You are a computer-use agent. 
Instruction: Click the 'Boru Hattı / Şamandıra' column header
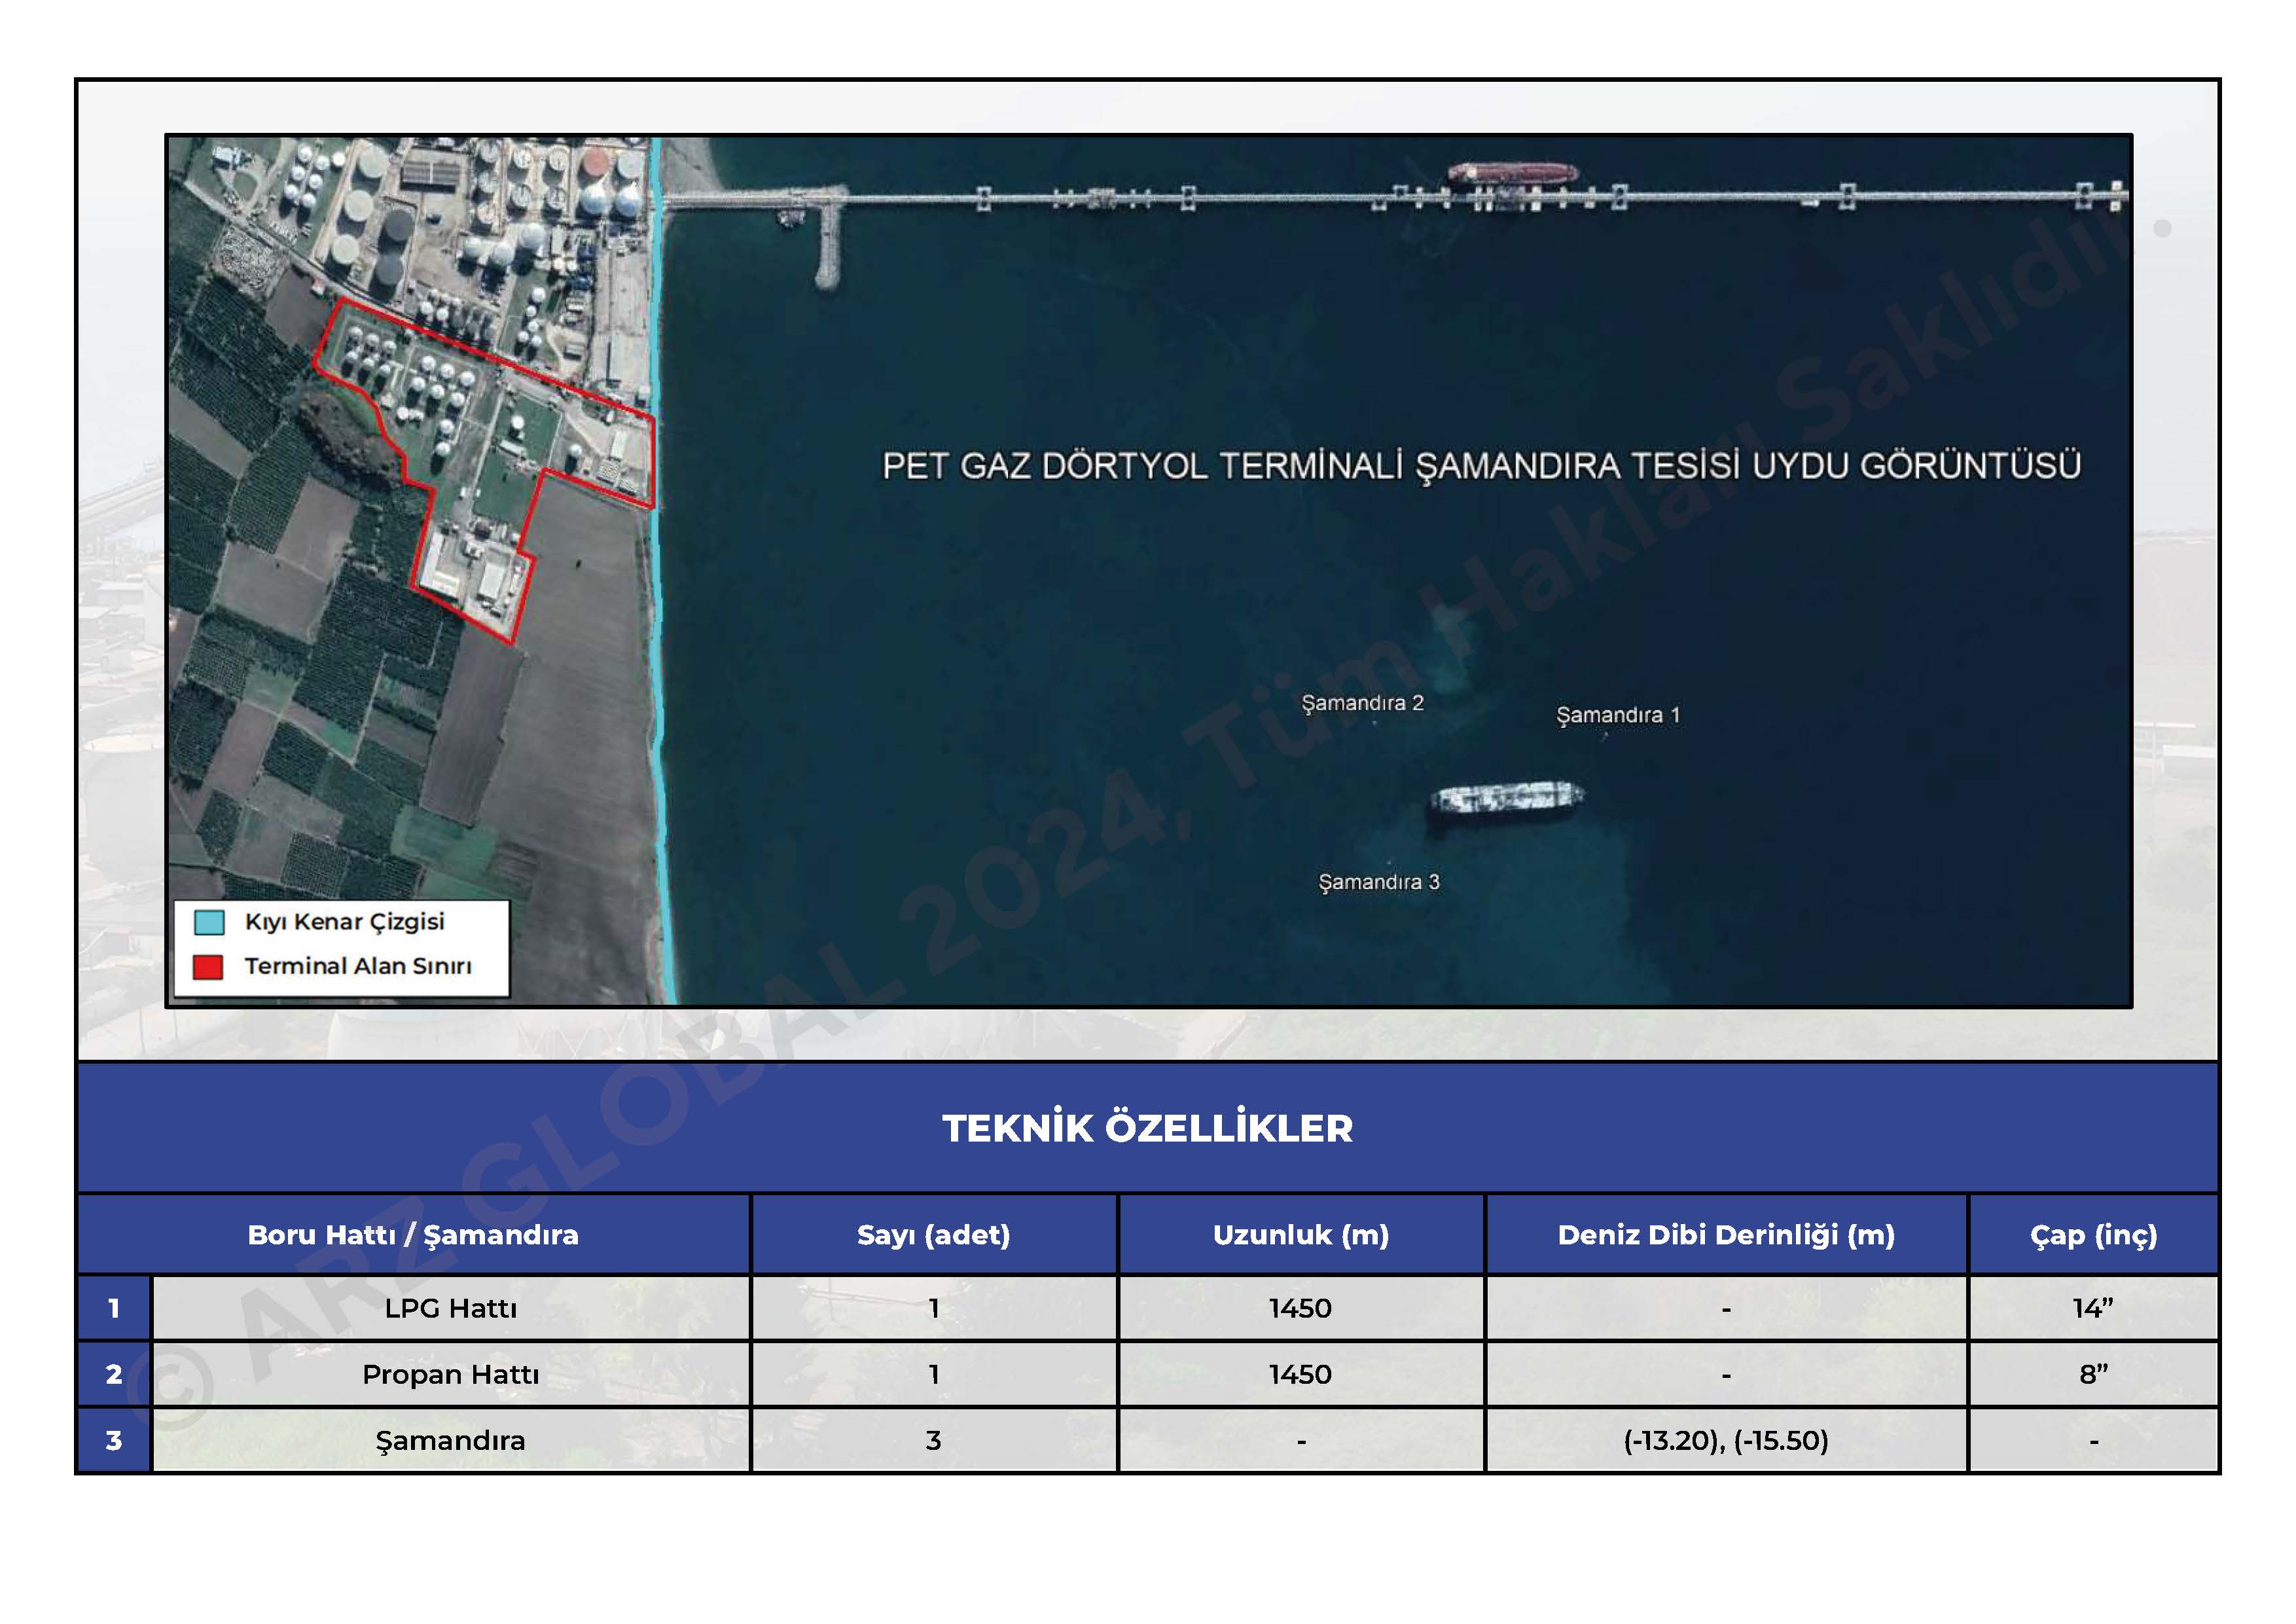413,1235
